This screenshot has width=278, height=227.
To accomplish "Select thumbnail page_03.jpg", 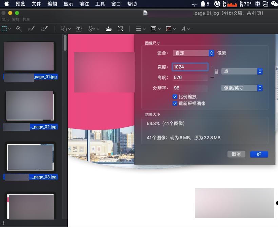I will (x=30, y=157).
